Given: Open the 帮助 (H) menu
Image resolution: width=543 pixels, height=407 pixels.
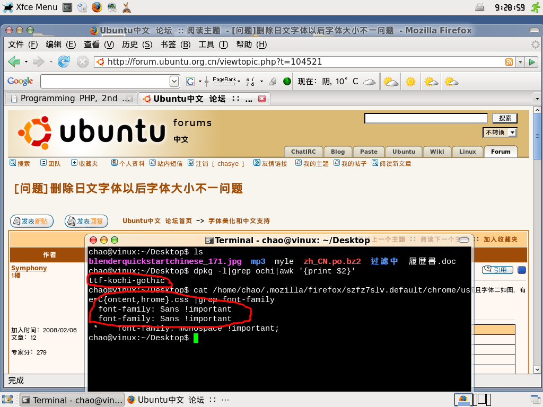Looking at the screenshot, I should click(x=251, y=45).
